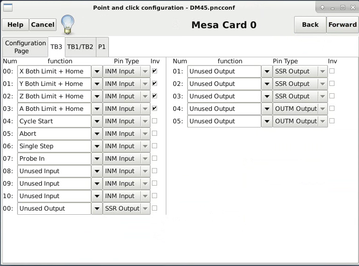Viewport: 359px width, 266px height.
Task: Uncheck Inv for X Both Limit + Home
Action: tap(155, 71)
